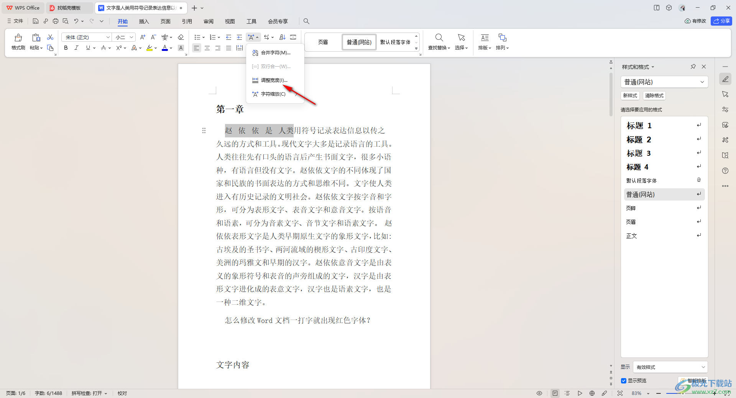Click the reading mode play icon
This screenshot has width=736, height=398.
pyautogui.click(x=580, y=393)
